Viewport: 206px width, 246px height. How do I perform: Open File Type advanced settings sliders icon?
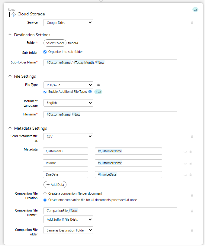(98, 85)
